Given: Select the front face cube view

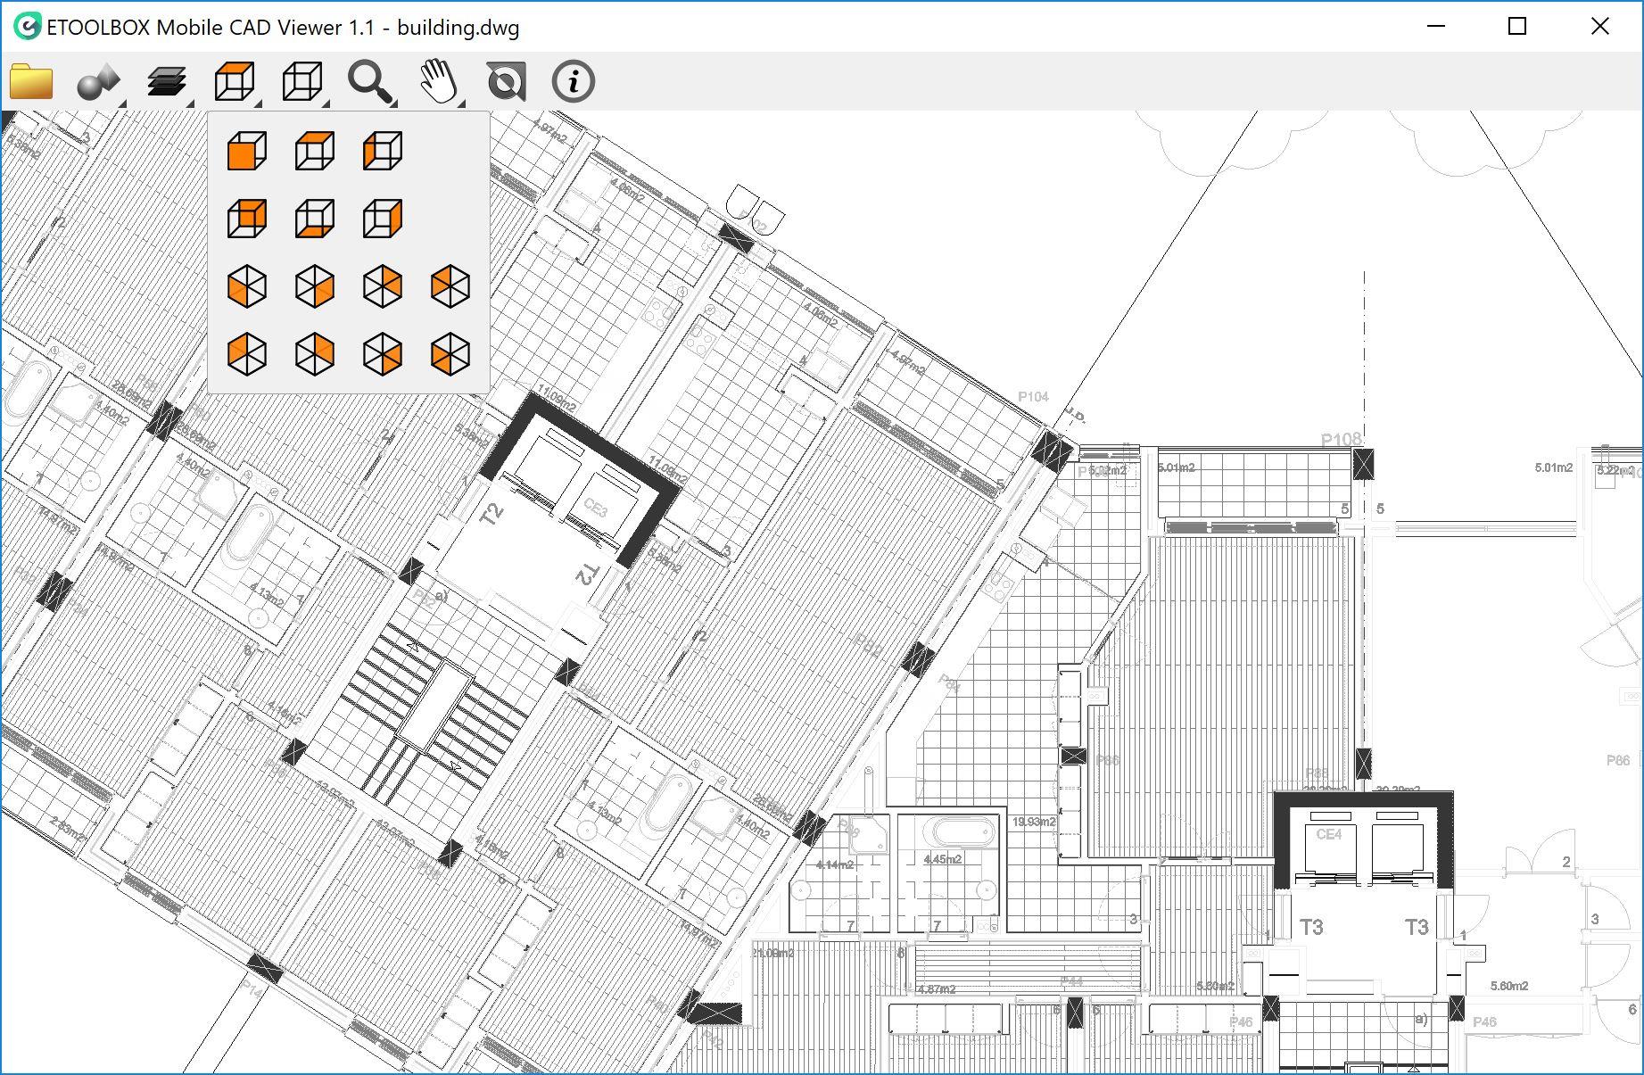Looking at the screenshot, I should point(247,151).
